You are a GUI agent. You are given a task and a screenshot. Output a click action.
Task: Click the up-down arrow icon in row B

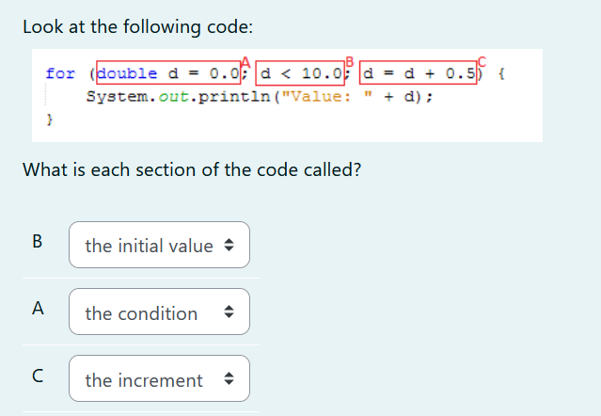229,245
